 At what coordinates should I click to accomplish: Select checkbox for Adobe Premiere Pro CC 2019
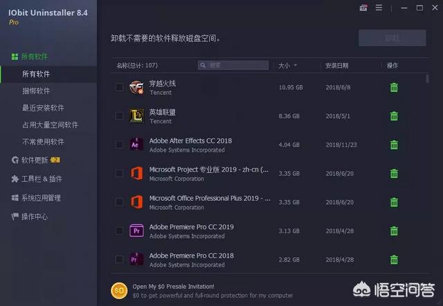tap(119, 231)
